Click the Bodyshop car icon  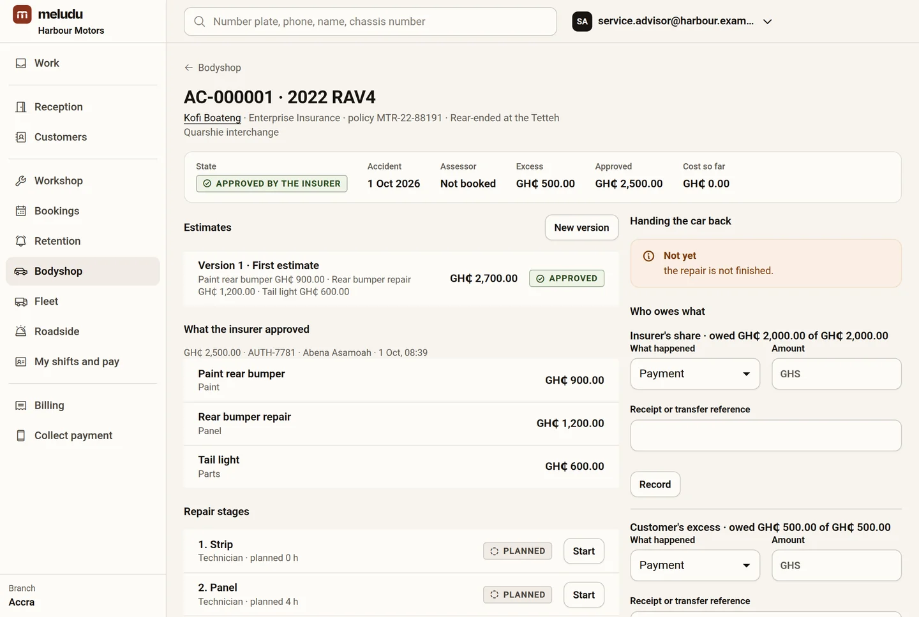coord(21,272)
